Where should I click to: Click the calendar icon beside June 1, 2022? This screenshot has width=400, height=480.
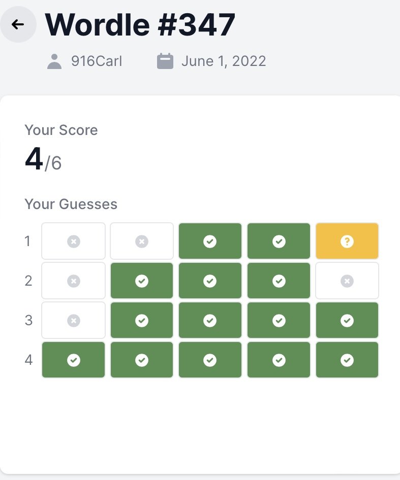pyautogui.click(x=165, y=61)
